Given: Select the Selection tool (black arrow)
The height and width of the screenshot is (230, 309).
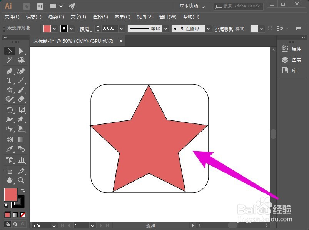Looking at the screenshot, I should (10, 51).
